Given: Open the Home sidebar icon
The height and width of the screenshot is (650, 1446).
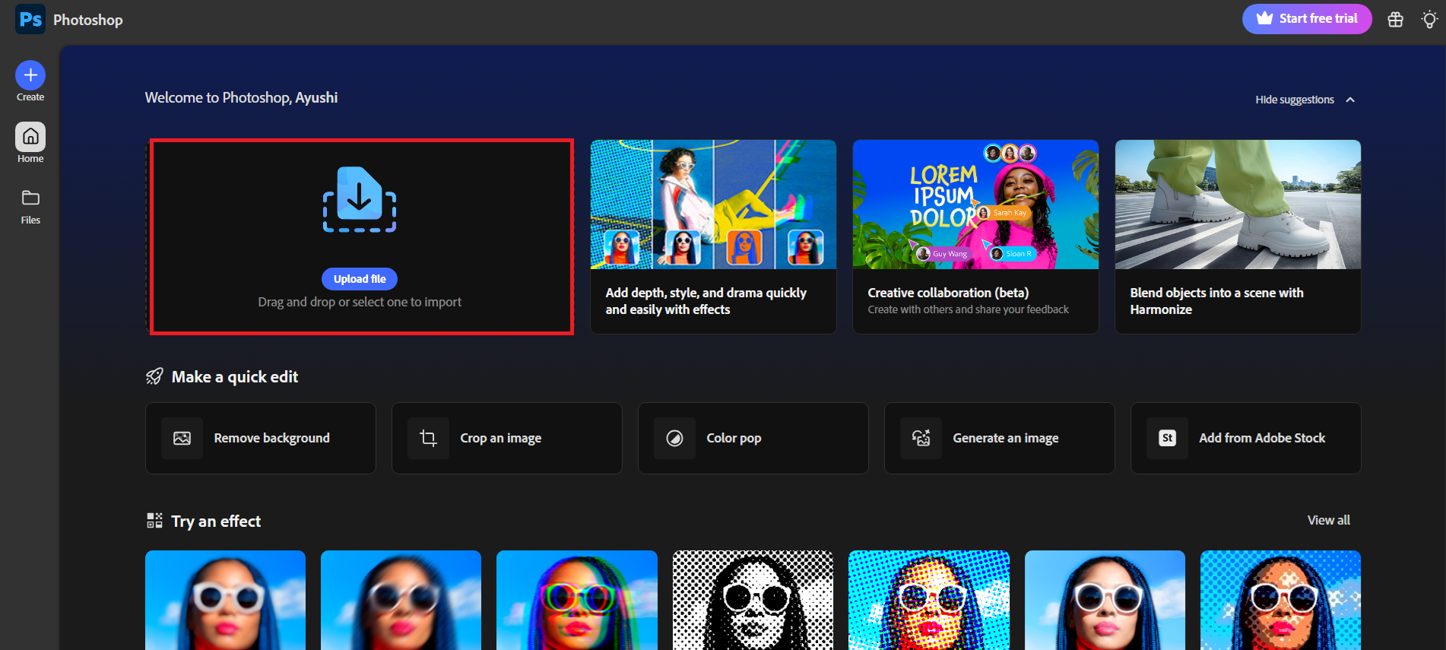Looking at the screenshot, I should coord(30,137).
